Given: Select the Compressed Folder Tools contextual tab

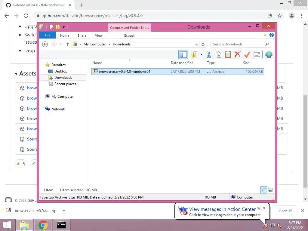Looking at the screenshot, I should point(129,28).
